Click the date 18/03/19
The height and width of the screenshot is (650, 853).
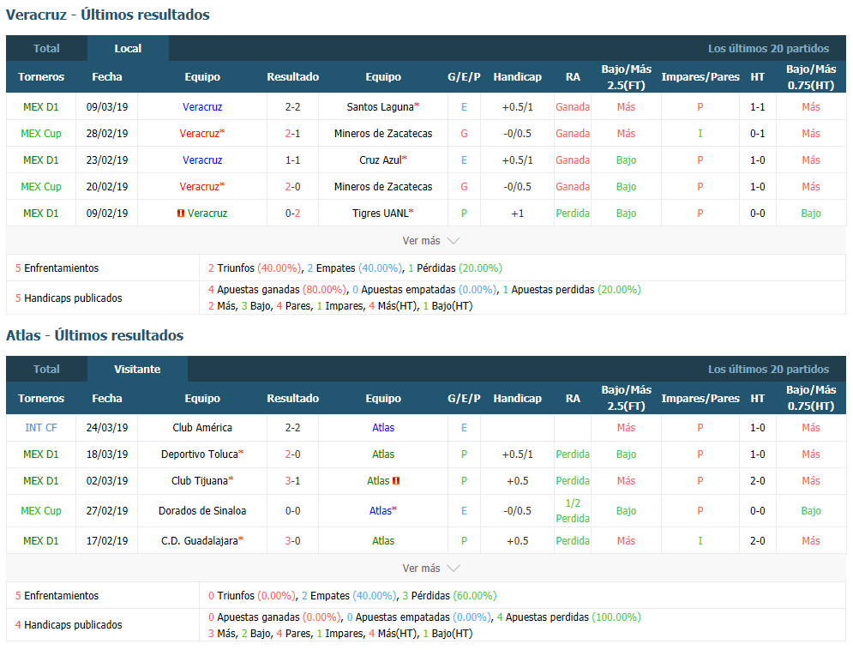coord(107,454)
